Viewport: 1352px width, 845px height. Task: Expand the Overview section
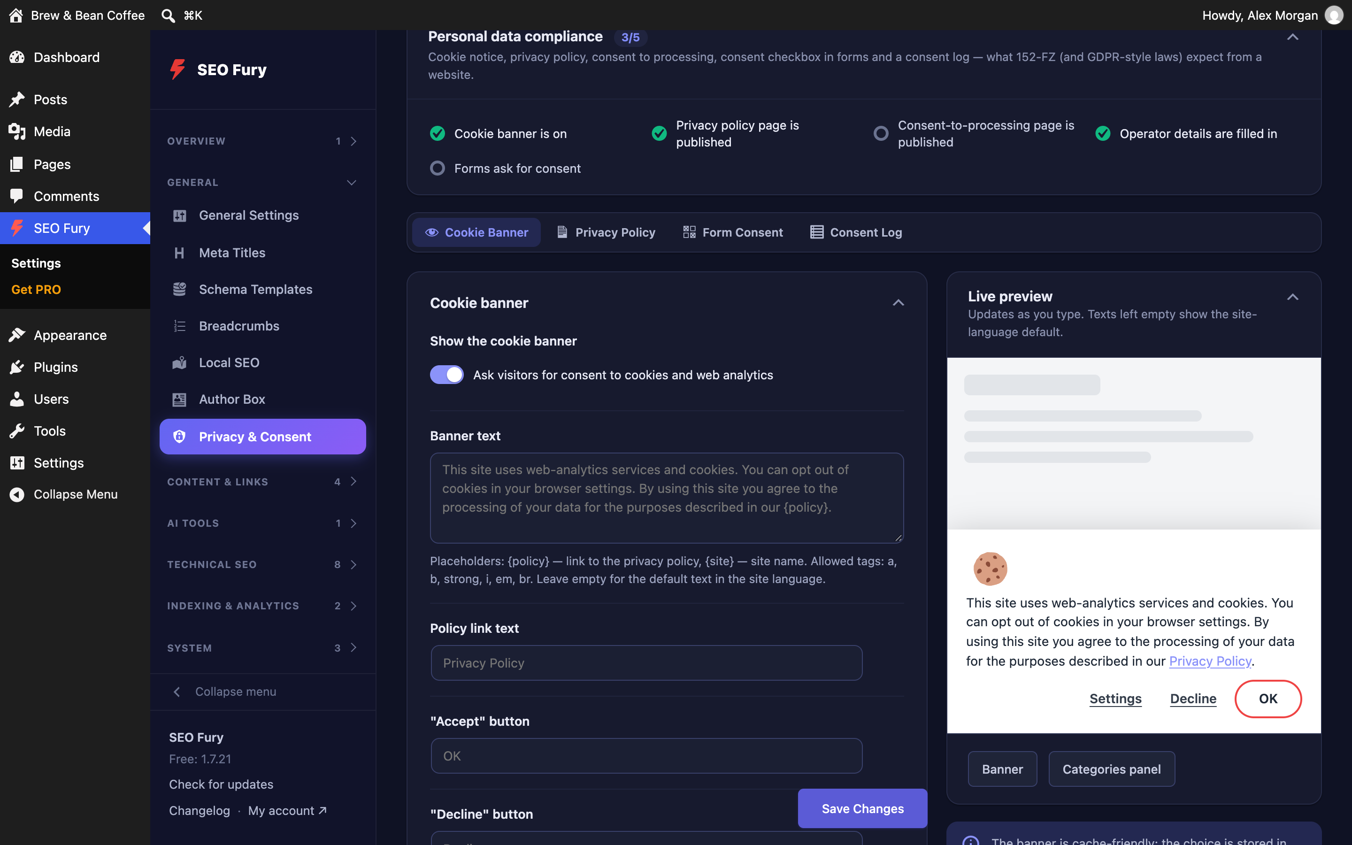pyautogui.click(x=262, y=141)
